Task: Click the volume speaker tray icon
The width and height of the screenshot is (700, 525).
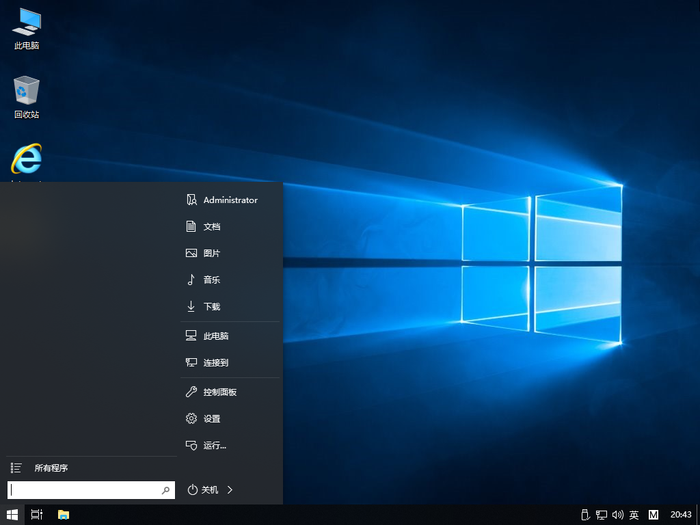Action: (x=618, y=515)
